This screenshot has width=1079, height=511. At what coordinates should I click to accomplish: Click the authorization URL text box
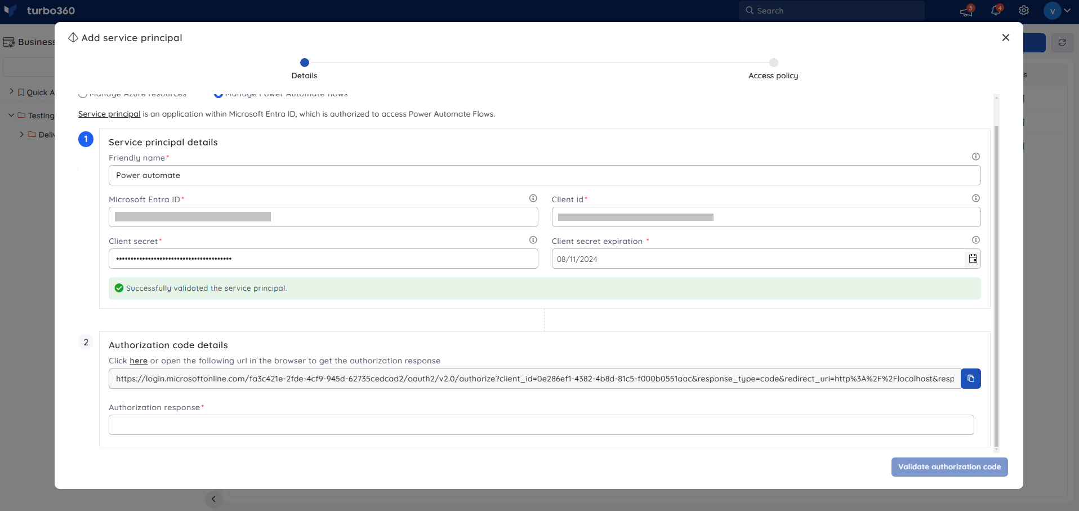click(535, 379)
